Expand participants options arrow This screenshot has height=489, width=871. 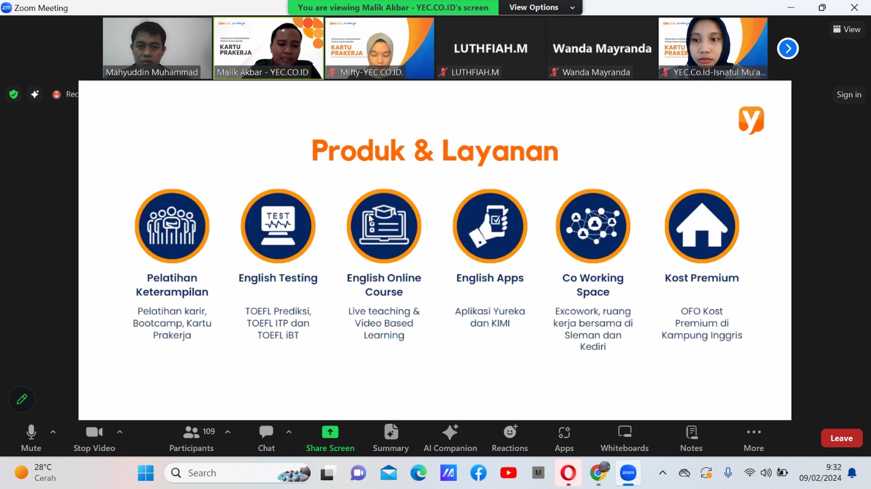(x=228, y=432)
